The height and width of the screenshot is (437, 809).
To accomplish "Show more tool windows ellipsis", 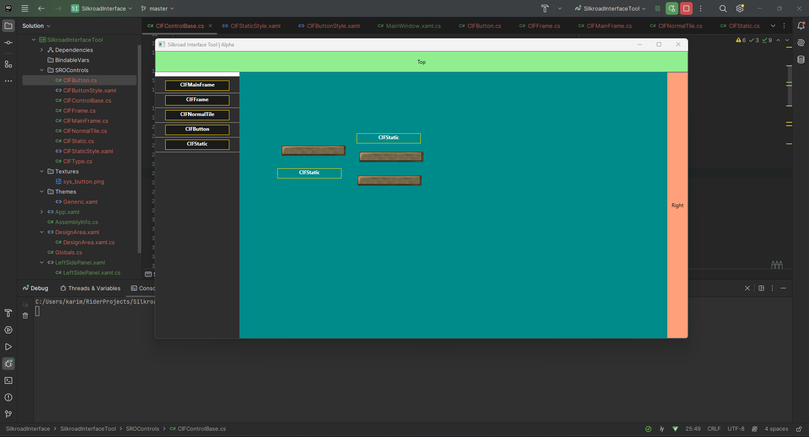I will [8, 81].
